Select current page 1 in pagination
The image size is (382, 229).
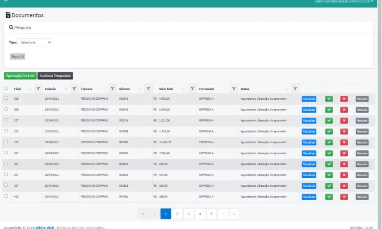pos(166,214)
